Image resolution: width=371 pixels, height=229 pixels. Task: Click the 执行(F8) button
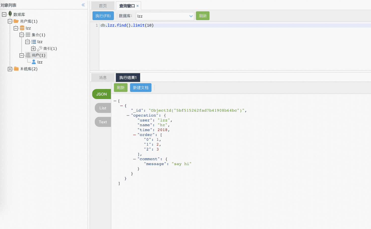[103, 16]
